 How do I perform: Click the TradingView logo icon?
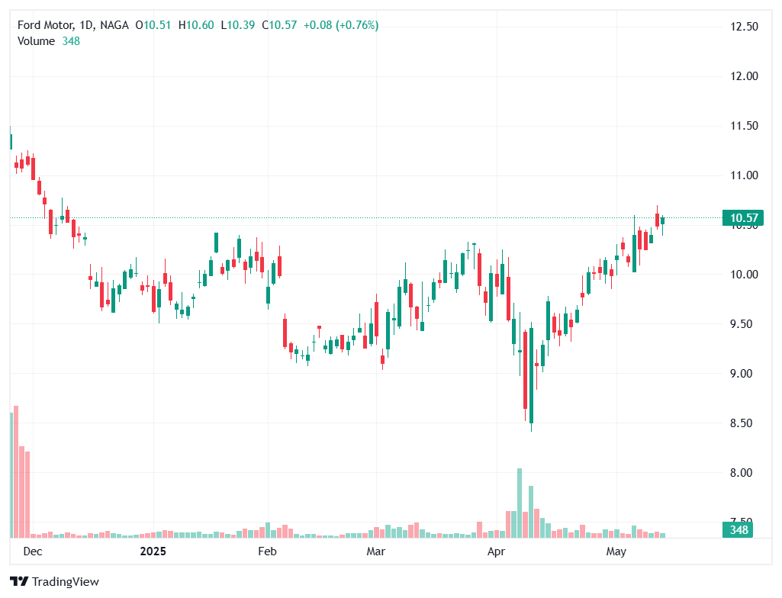[20, 581]
